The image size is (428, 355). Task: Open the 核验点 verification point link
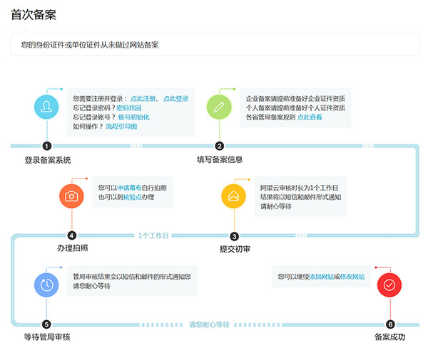133,196
